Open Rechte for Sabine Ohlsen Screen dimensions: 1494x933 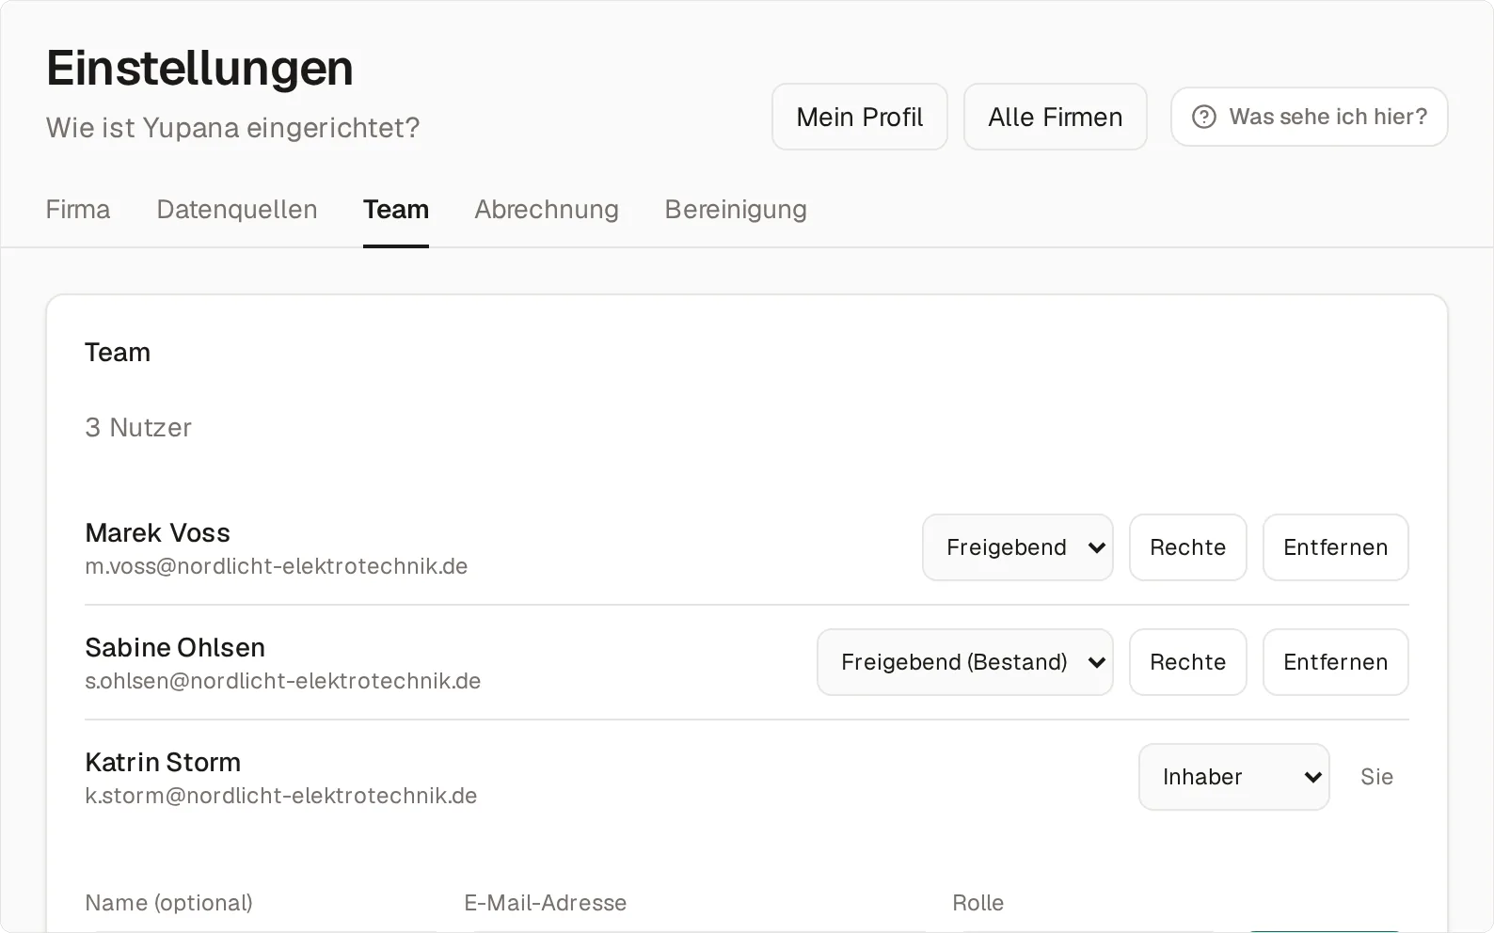pyautogui.click(x=1188, y=662)
